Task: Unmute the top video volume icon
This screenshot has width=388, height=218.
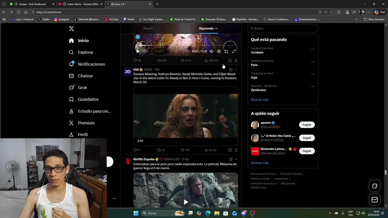Action: [212, 51]
